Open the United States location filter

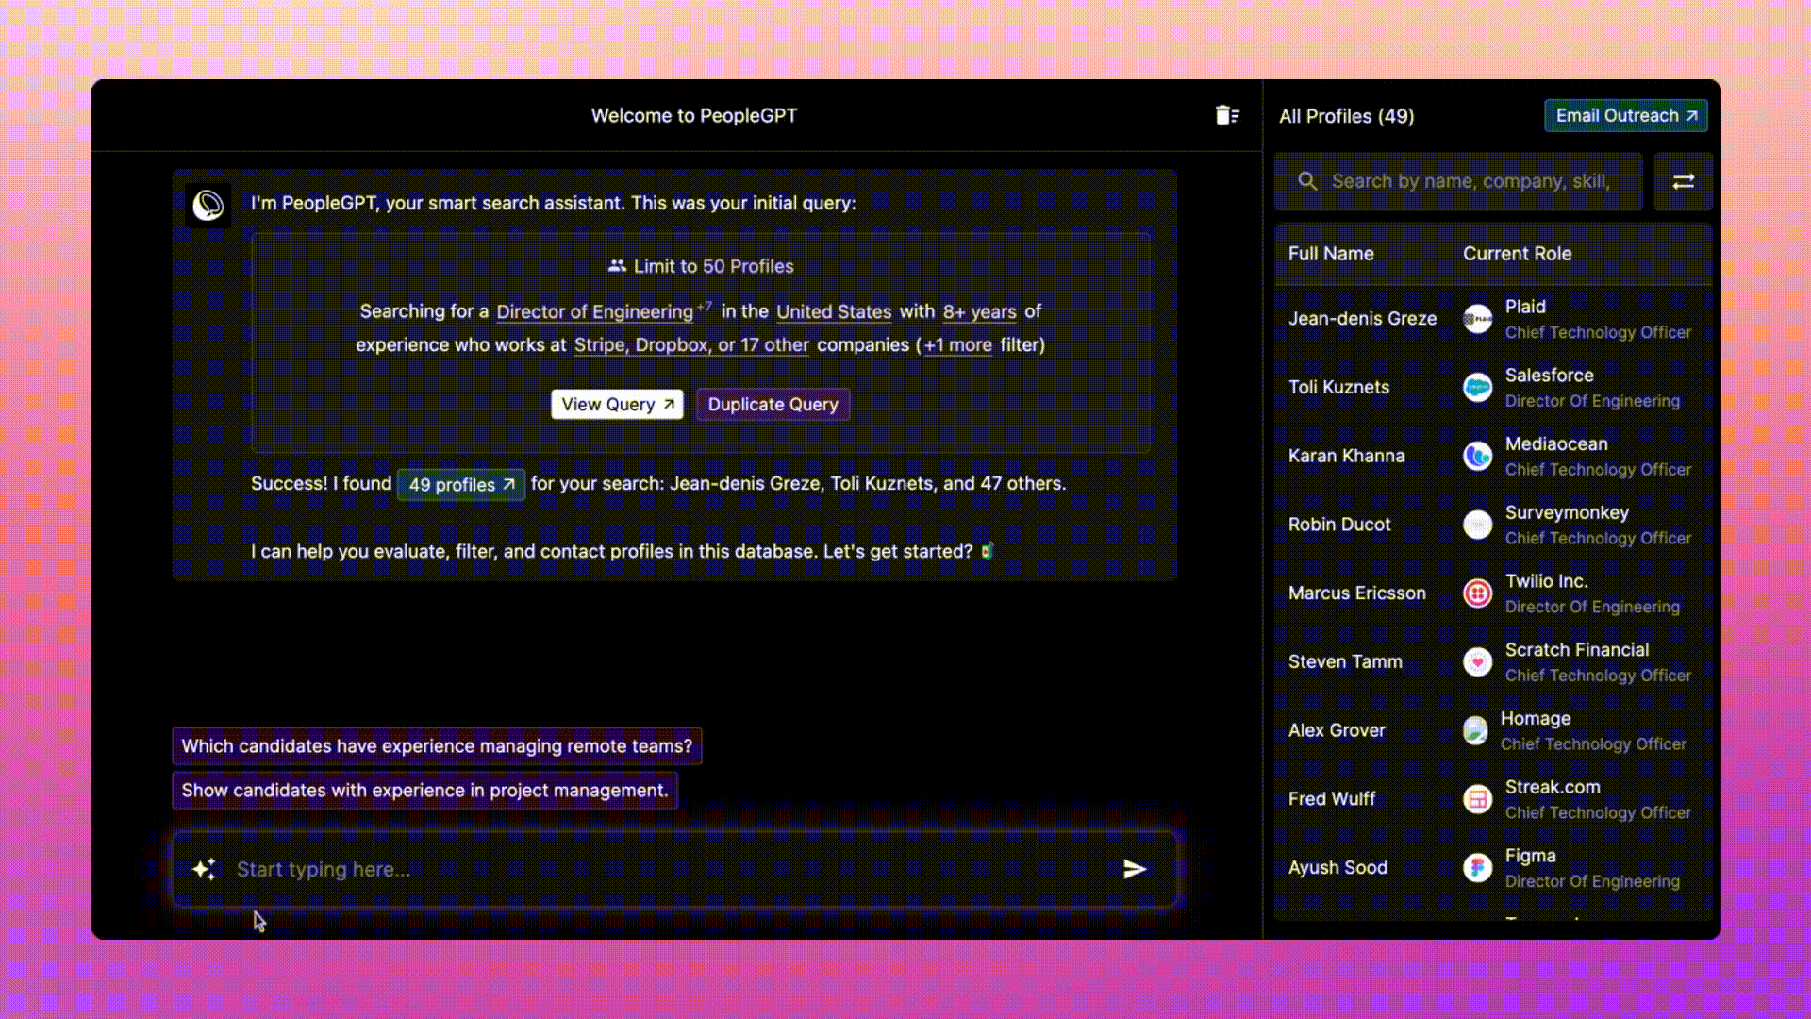point(834,312)
